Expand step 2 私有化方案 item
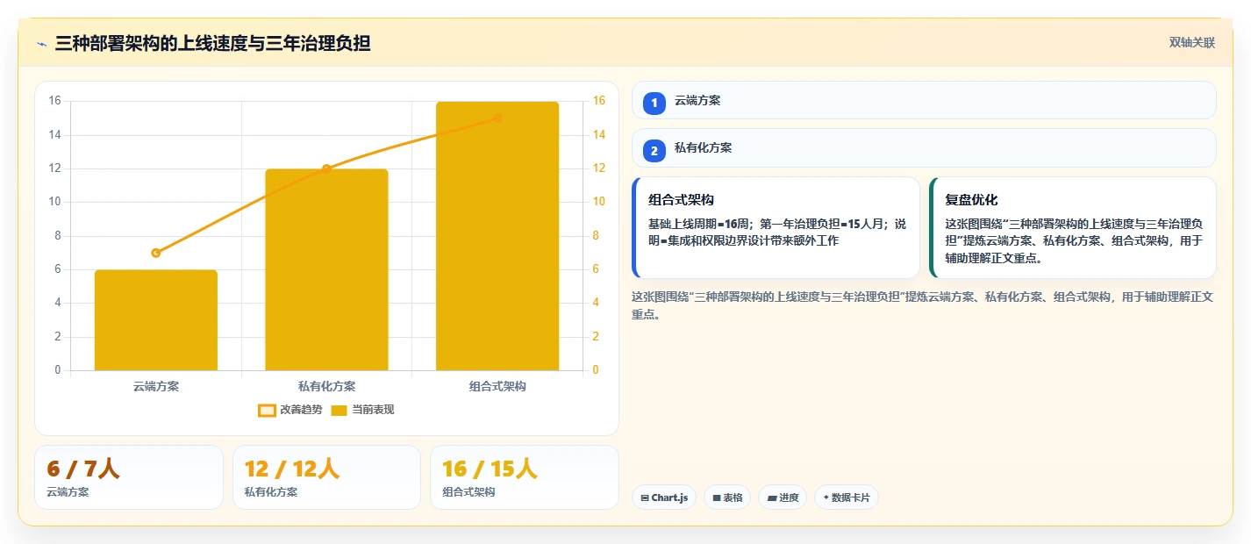Image resolution: width=1251 pixels, height=544 pixels. coord(924,148)
